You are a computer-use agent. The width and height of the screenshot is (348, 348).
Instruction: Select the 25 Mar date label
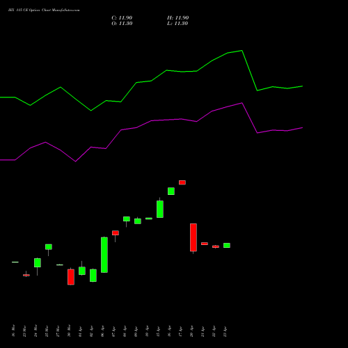[x=47, y=331]
